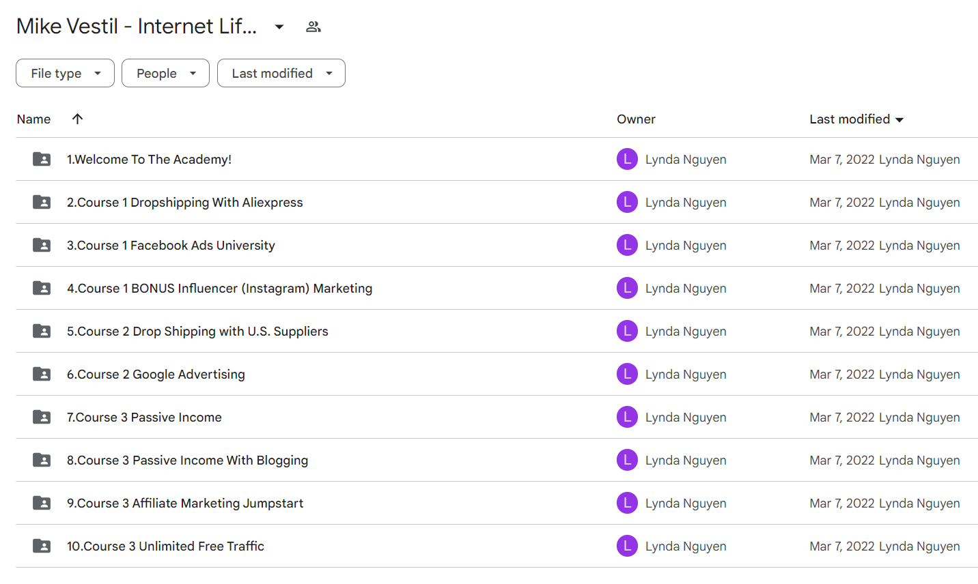The image size is (978, 584).
Task: Click owner name in Unlimited Free Traffic row
Action: click(686, 546)
